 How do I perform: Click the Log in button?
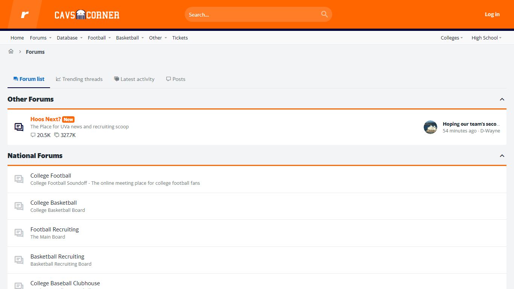tap(492, 14)
